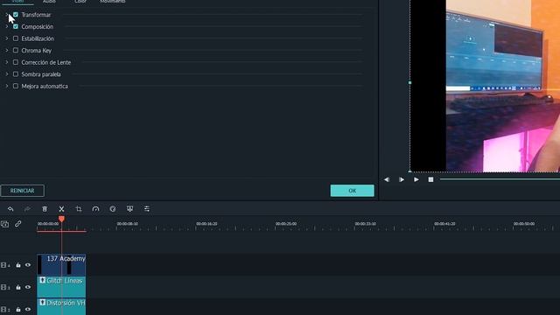
Task: Enable the Chroma Key checkbox
Action: [16, 51]
